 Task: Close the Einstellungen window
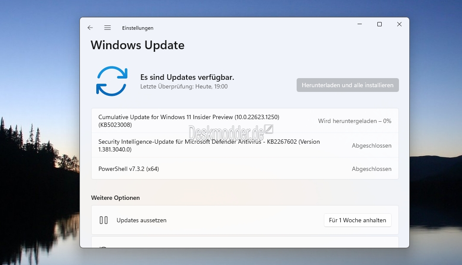pos(399,24)
